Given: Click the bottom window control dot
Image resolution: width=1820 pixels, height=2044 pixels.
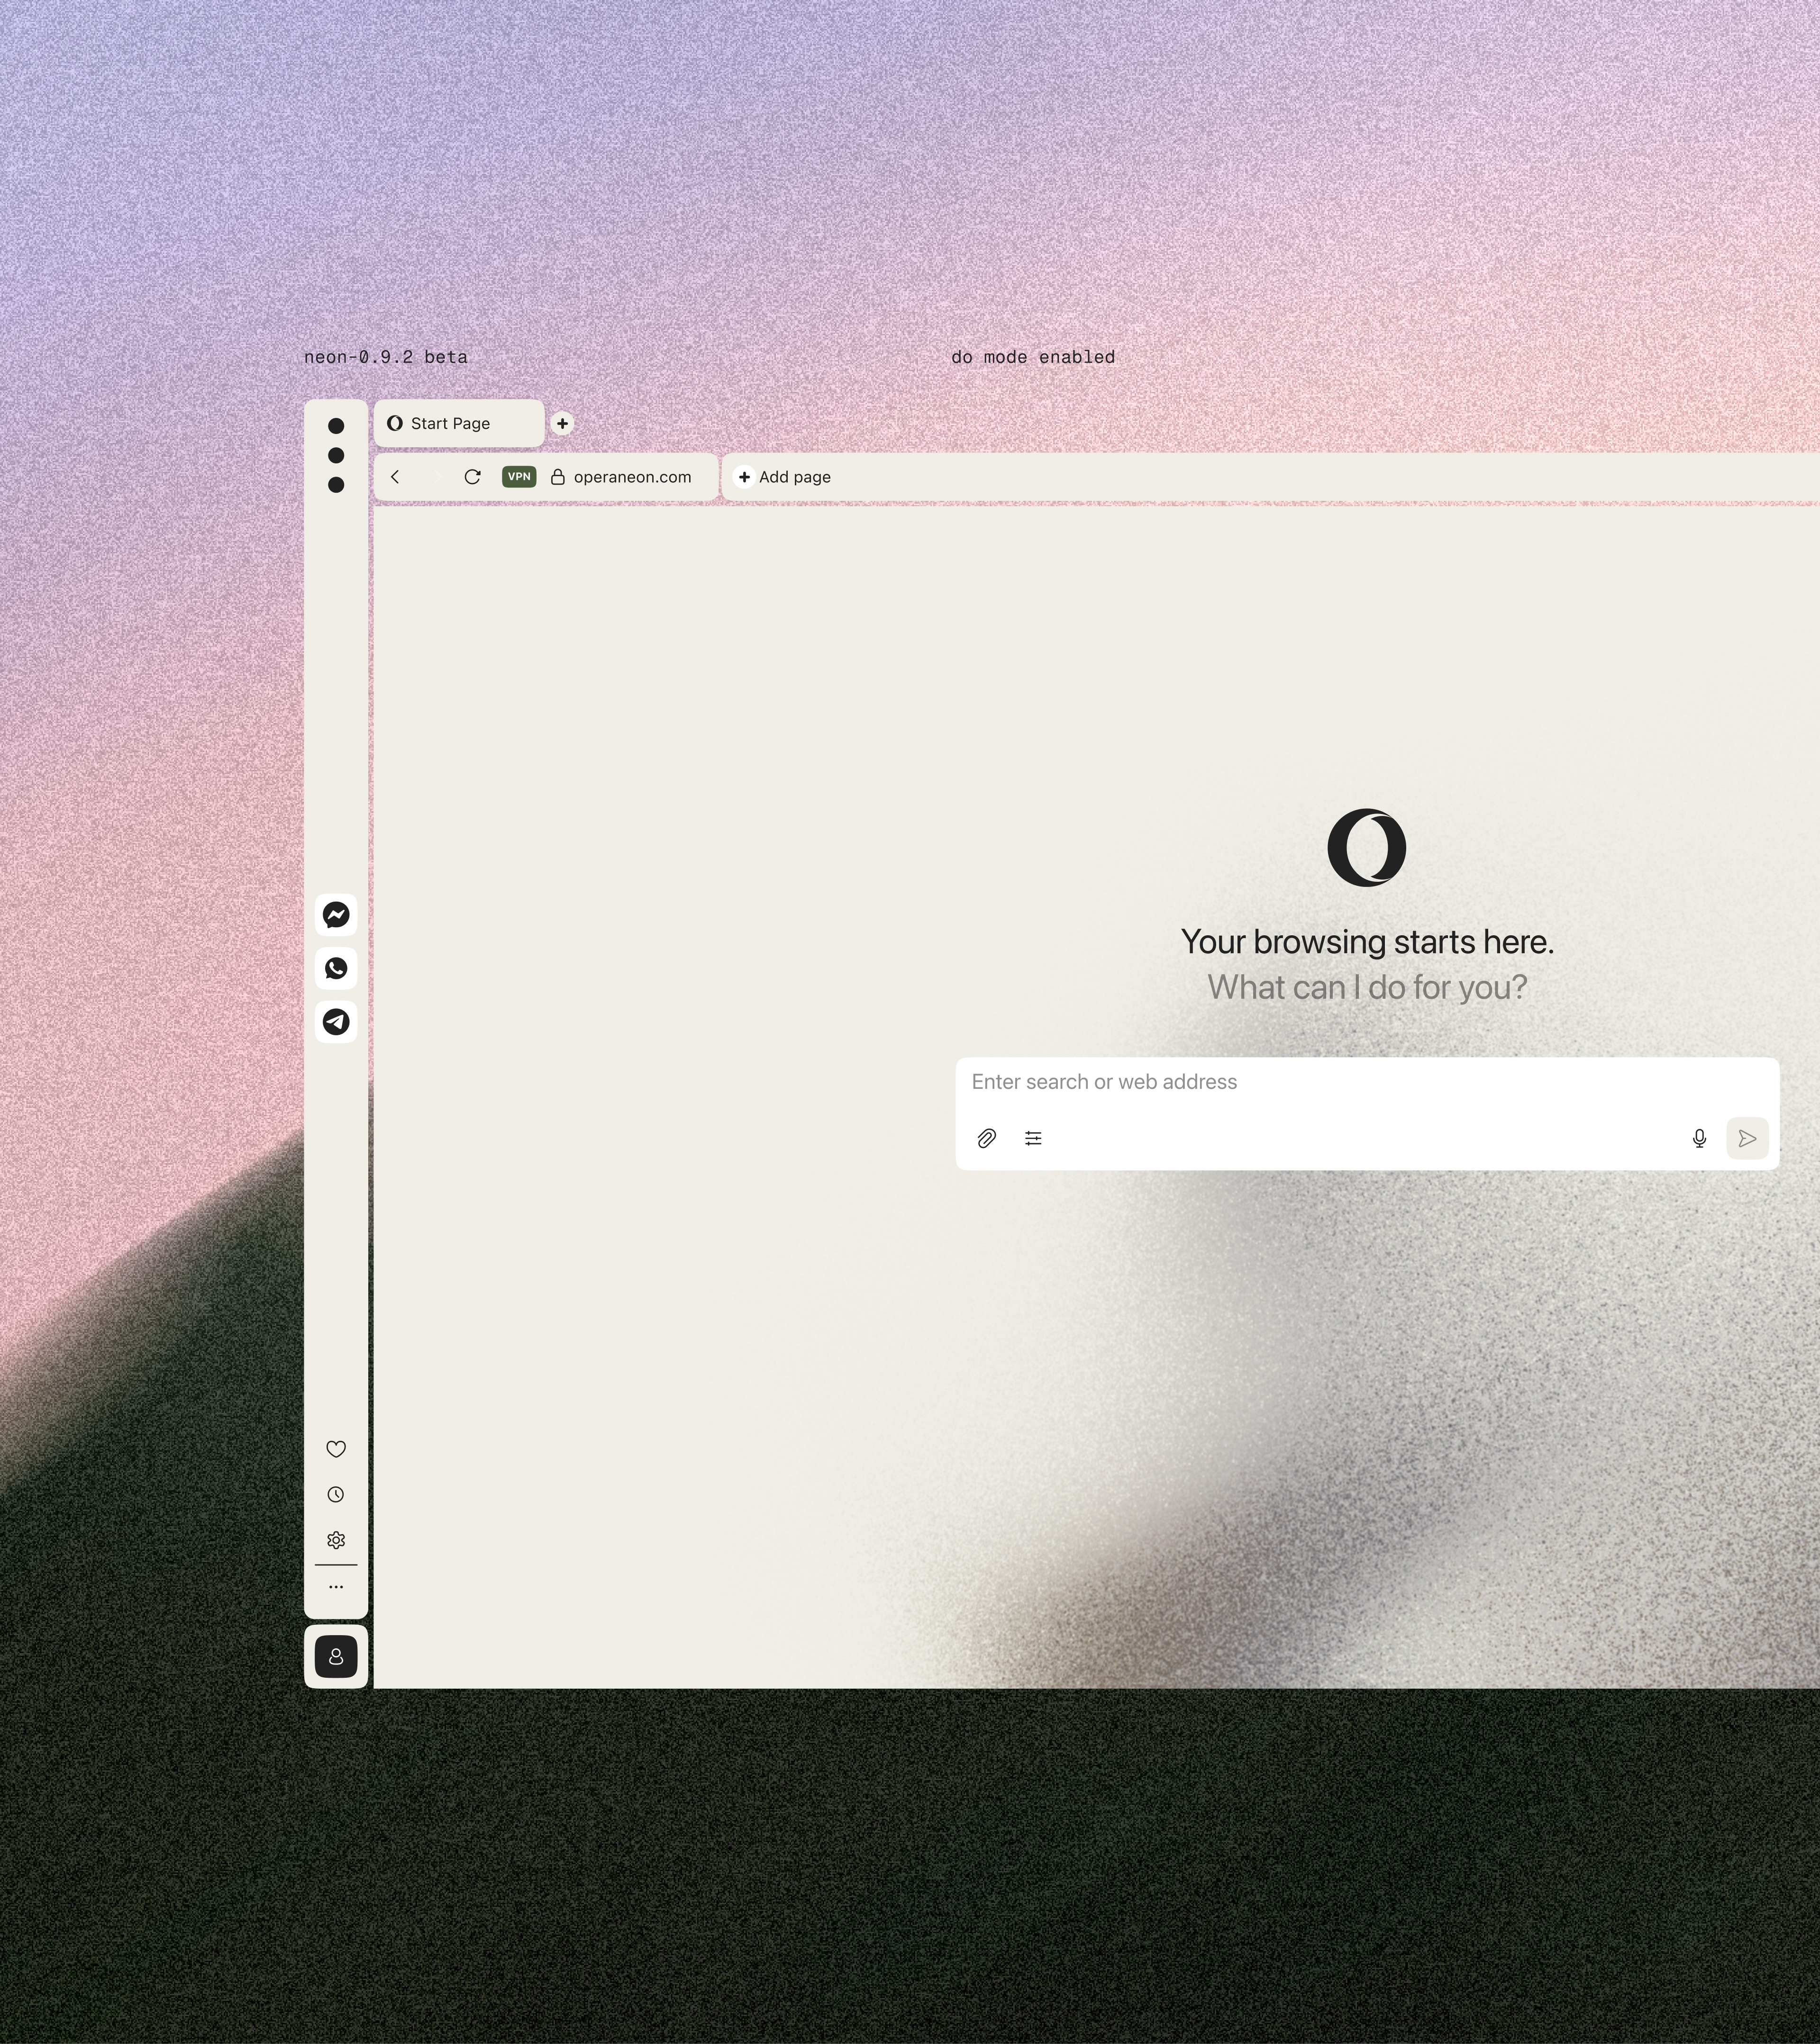Looking at the screenshot, I should (336, 485).
